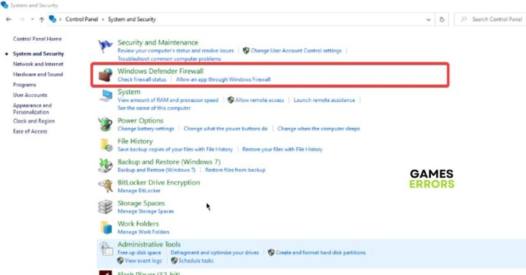This screenshot has width=526, height=275.
Task: Click the Security and Maintenance flag icon
Action: click(x=105, y=47)
